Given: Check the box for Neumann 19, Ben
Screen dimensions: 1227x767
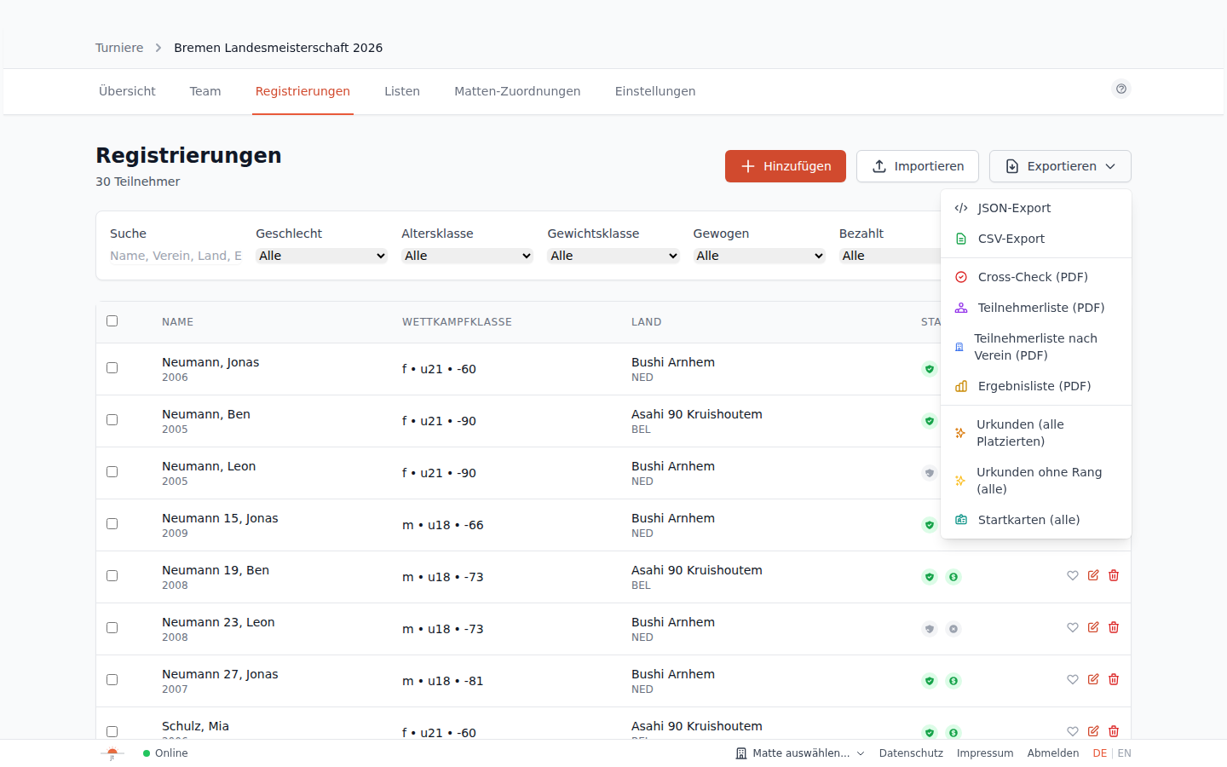Looking at the screenshot, I should [x=112, y=575].
